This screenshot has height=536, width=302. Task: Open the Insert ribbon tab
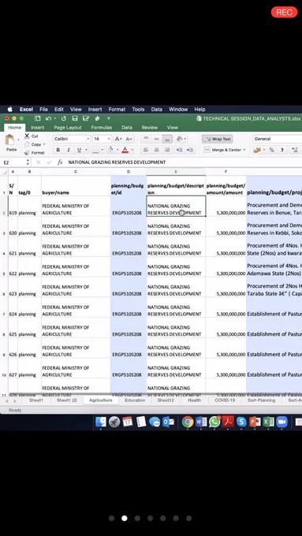[x=37, y=128]
